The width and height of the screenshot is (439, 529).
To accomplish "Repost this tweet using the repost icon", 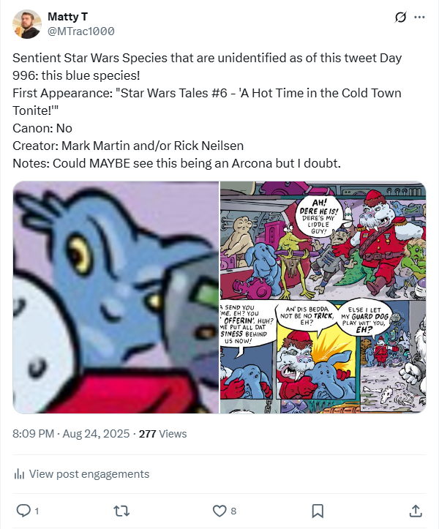I will coord(121,510).
